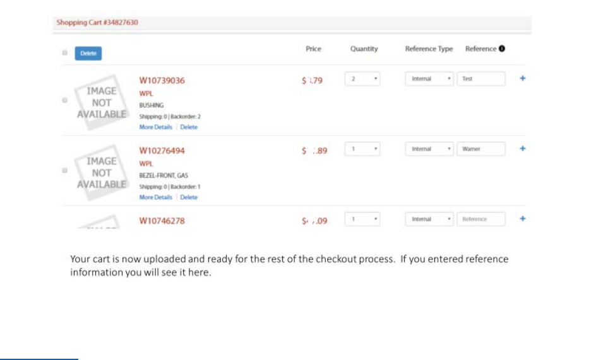Click the blue Delete button
The height and width of the screenshot is (360, 591).
point(88,54)
